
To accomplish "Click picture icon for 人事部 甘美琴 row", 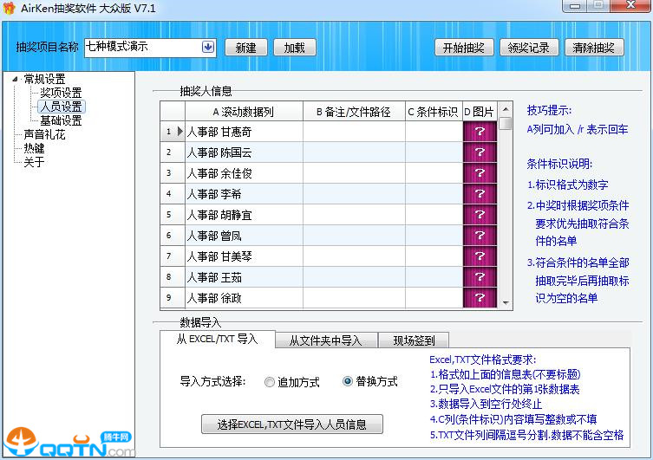I will [480, 256].
